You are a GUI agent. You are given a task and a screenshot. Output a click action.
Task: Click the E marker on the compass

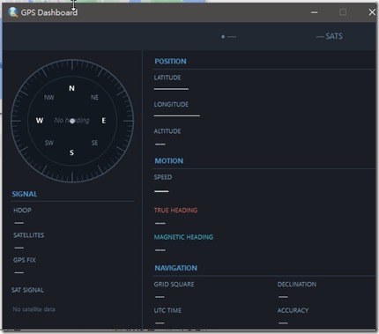104,121
